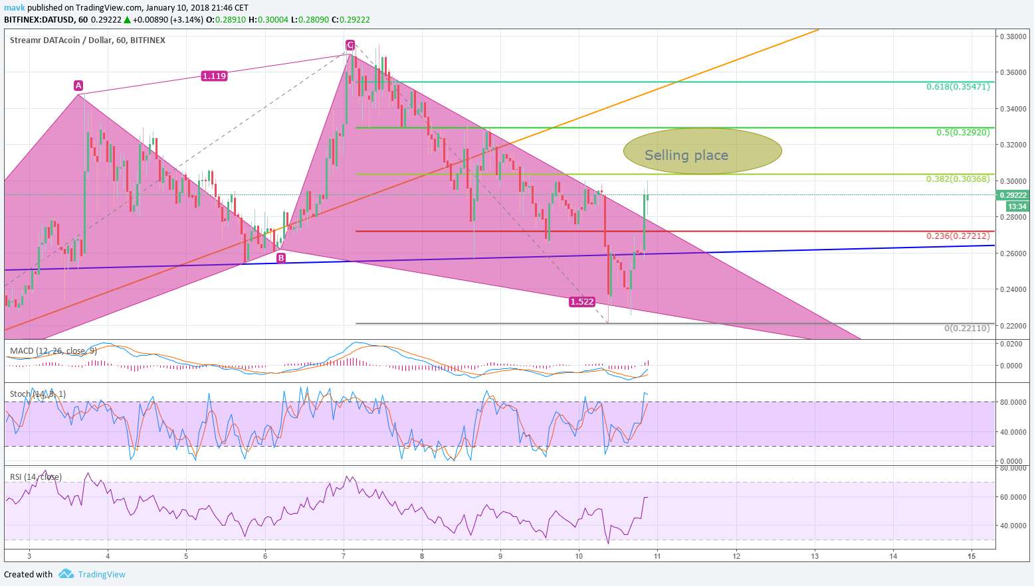Click the Stoch (14, 3, 1) indicator title
1034x586 pixels.
[x=38, y=394]
